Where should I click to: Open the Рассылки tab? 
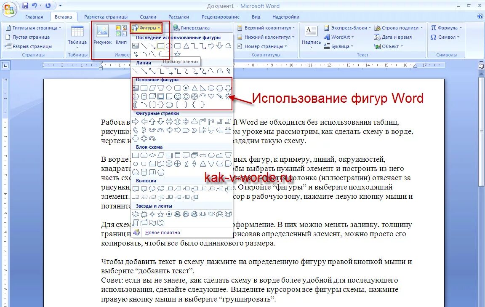pos(179,17)
